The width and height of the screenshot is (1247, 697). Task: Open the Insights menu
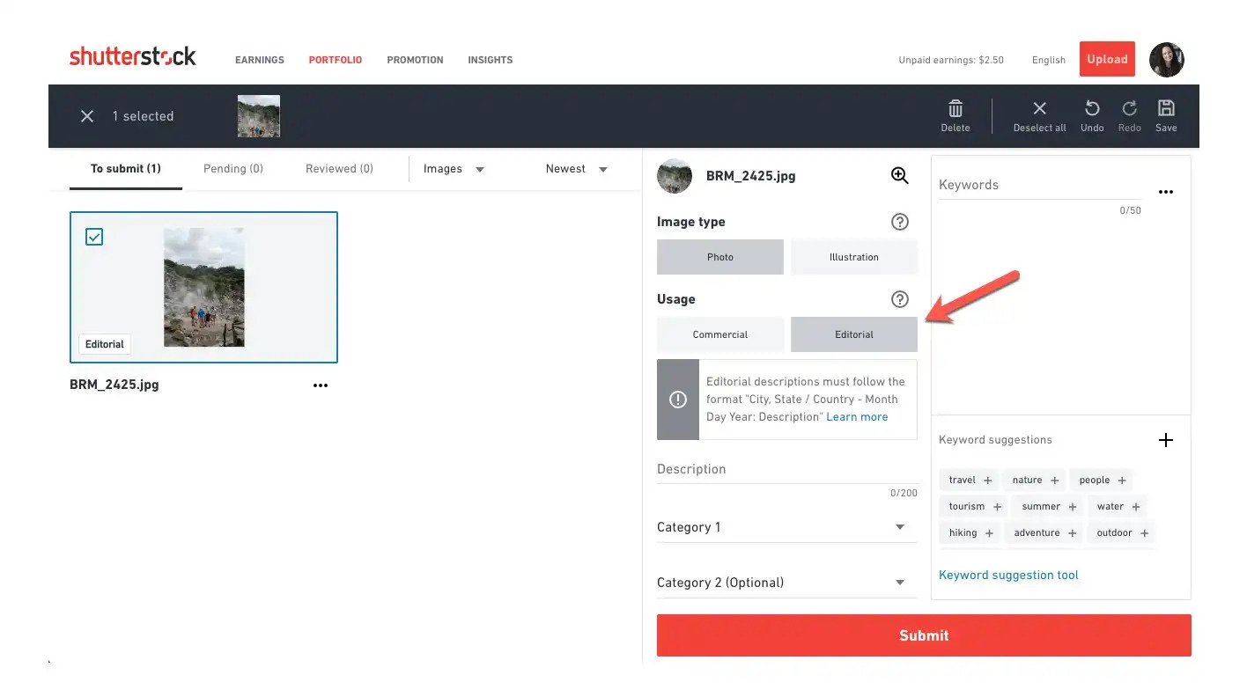pyautogui.click(x=491, y=60)
